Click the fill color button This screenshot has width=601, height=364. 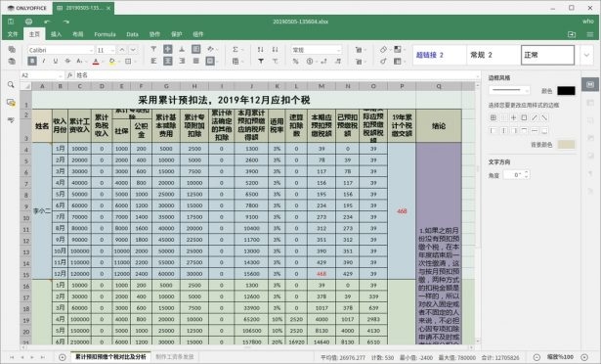111,61
